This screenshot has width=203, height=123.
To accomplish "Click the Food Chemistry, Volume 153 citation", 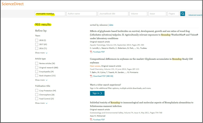I will [114, 69].
